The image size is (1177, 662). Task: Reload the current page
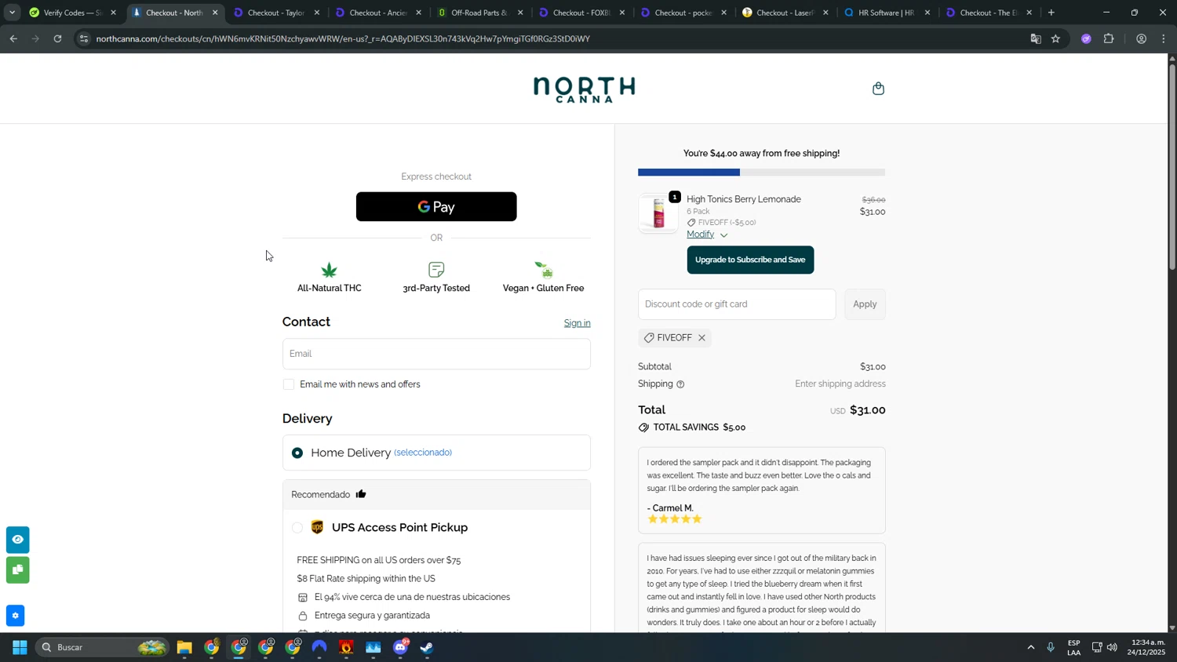pyautogui.click(x=57, y=38)
